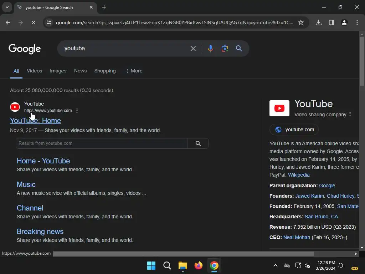The image size is (365, 274).
Task: Go back to the previous page
Action: [x=8, y=22]
